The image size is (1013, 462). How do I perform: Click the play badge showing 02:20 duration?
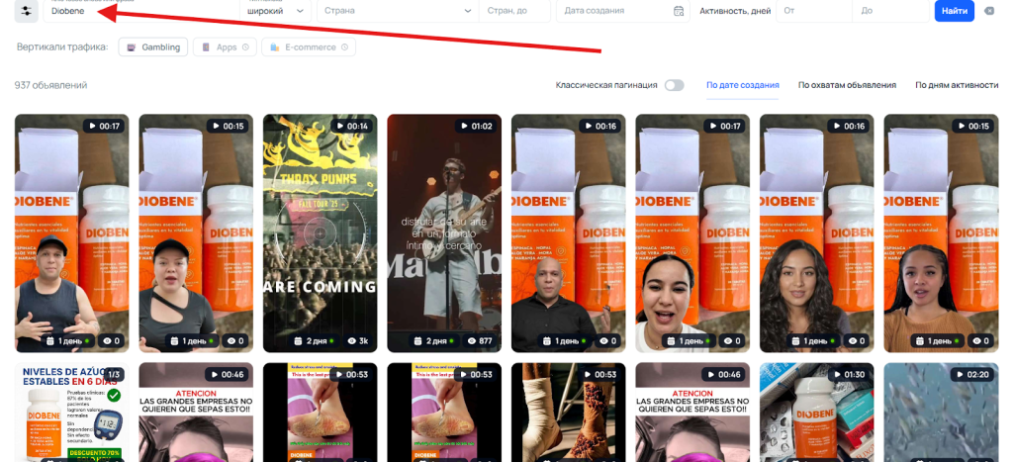[973, 374]
